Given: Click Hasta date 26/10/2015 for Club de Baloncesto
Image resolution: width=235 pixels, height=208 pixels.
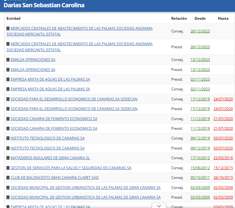Looking at the screenshot, I should [223, 178].
